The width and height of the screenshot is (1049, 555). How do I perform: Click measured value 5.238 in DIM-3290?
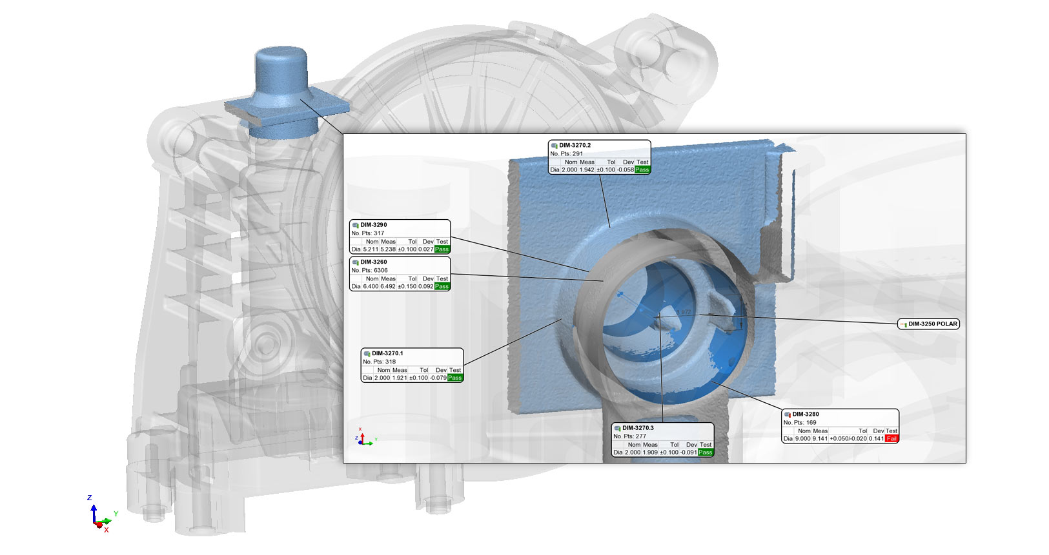pyautogui.click(x=388, y=249)
